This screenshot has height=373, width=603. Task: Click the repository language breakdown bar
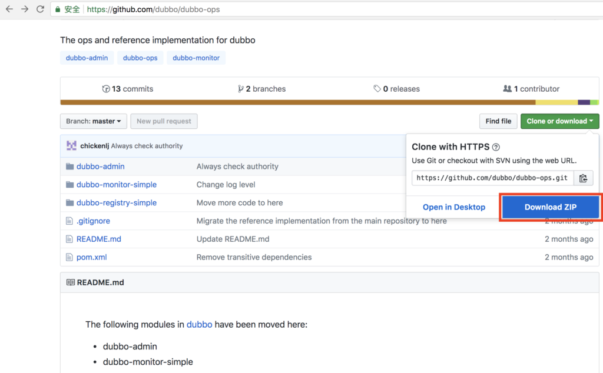(x=330, y=102)
